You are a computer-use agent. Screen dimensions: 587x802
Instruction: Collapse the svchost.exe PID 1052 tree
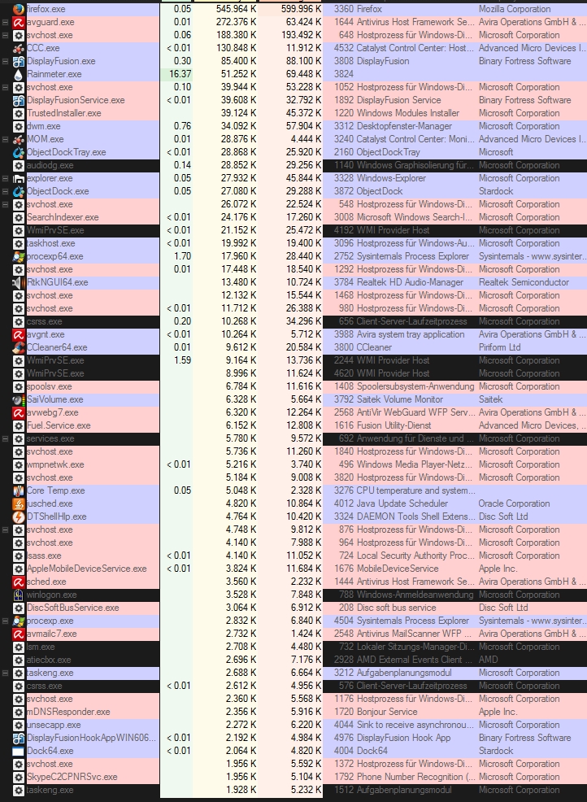coord(5,87)
